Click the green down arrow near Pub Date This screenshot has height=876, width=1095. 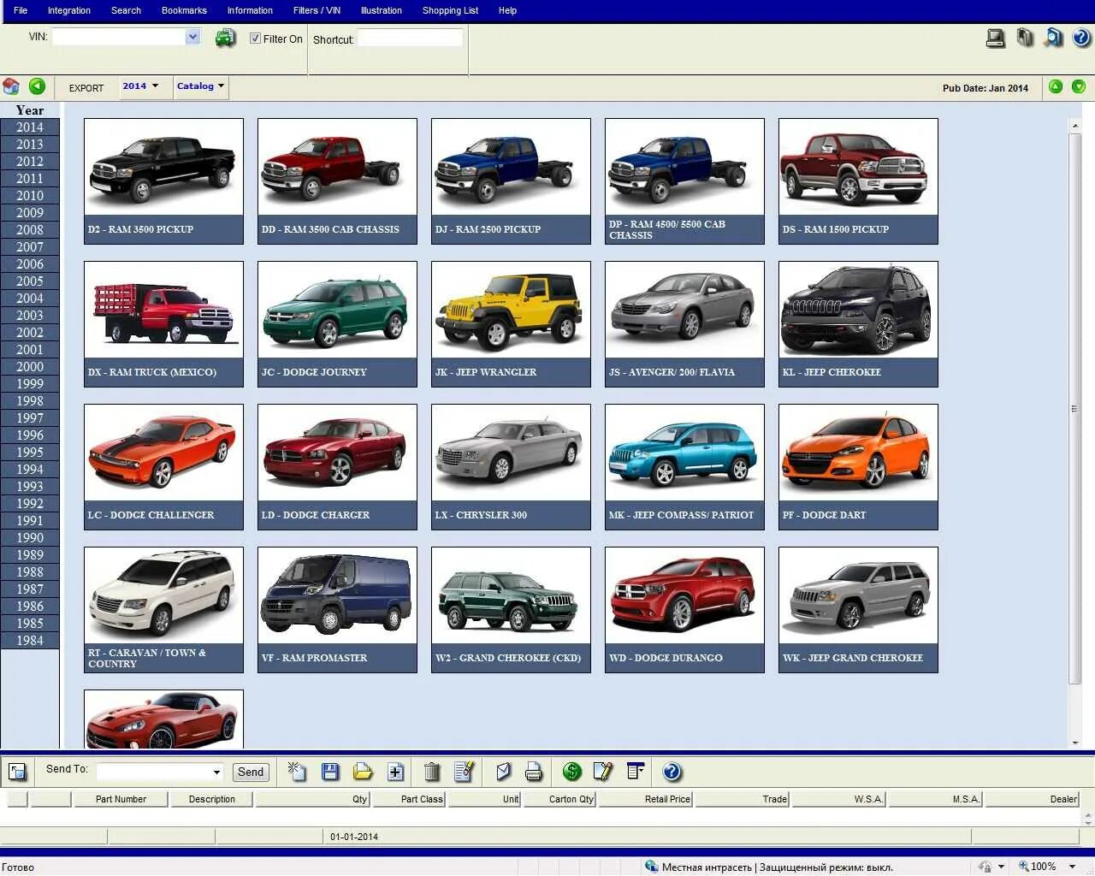pos(1079,86)
